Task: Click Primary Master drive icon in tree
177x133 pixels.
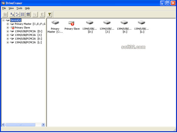Action: pos(12,24)
